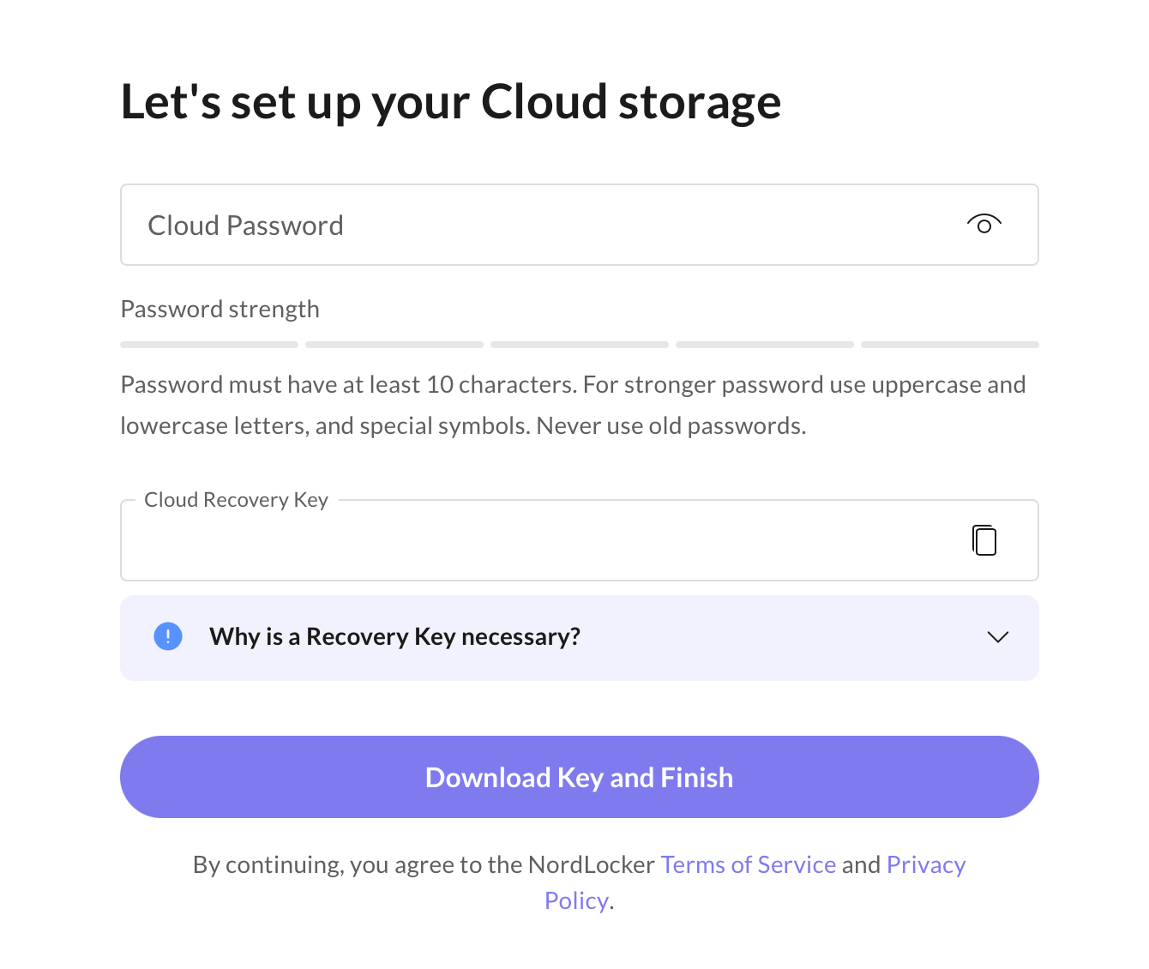Click the "Let's set up your Cloud storage" heading
The image size is (1149, 969).
point(451,102)
